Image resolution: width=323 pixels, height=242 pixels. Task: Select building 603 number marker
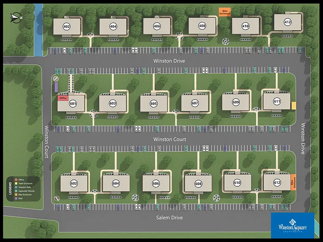click(x=113, y=103)
